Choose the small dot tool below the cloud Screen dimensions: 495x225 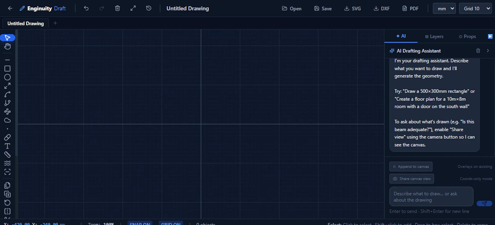(7, 129)
